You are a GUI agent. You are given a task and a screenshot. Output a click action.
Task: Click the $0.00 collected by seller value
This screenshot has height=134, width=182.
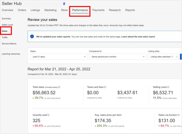point(93,92)
